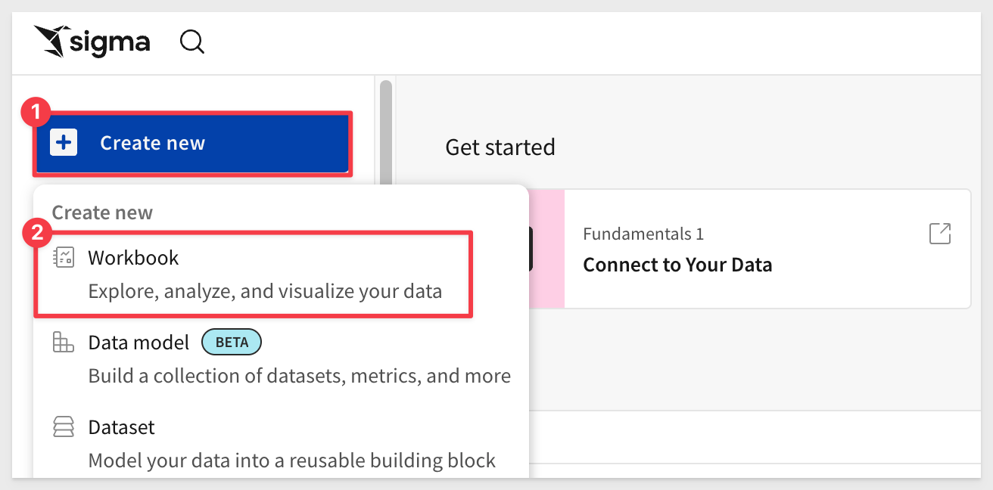Open the external link icon on Fundamentals card
Viewport: 993px width, 490px height.
(939, 234)
